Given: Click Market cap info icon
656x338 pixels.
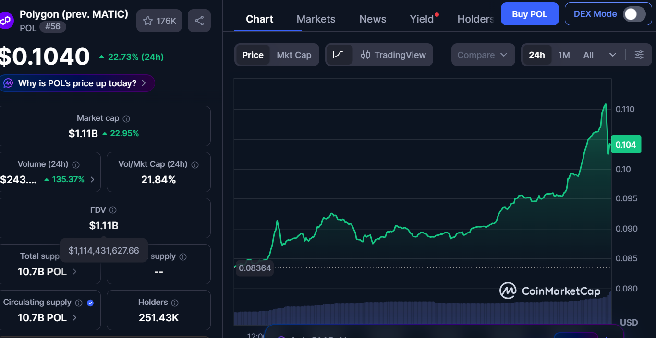Looking at the screenshot, I should point(126,118).
